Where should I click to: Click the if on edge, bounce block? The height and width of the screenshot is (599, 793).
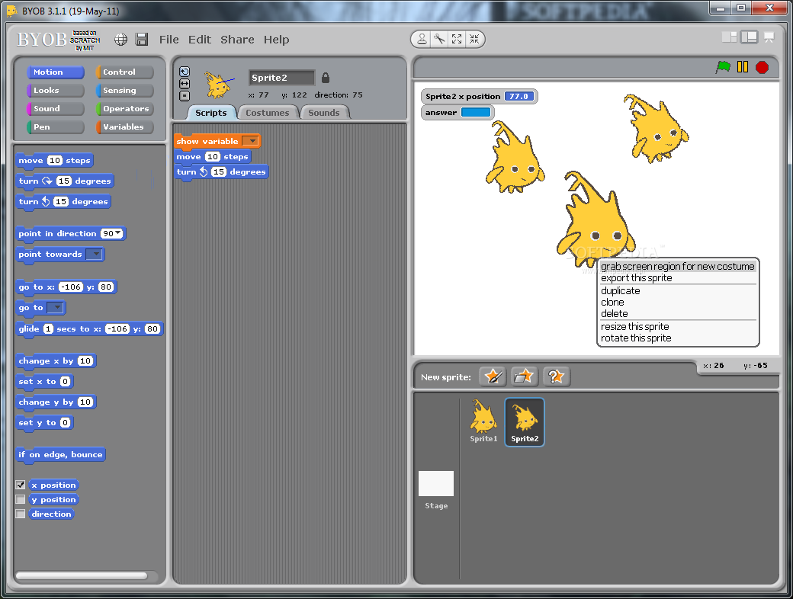(x=60, y=454)
